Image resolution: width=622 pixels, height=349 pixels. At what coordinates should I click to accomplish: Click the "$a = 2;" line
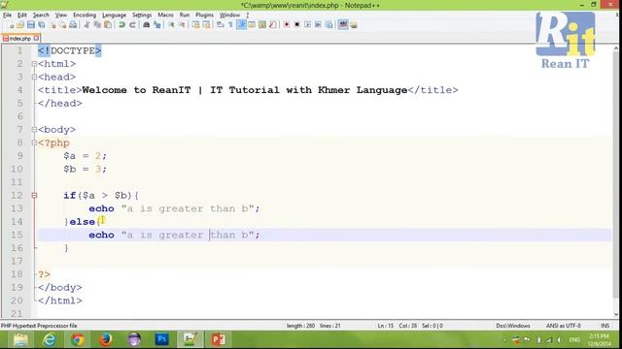coord(85,156)
